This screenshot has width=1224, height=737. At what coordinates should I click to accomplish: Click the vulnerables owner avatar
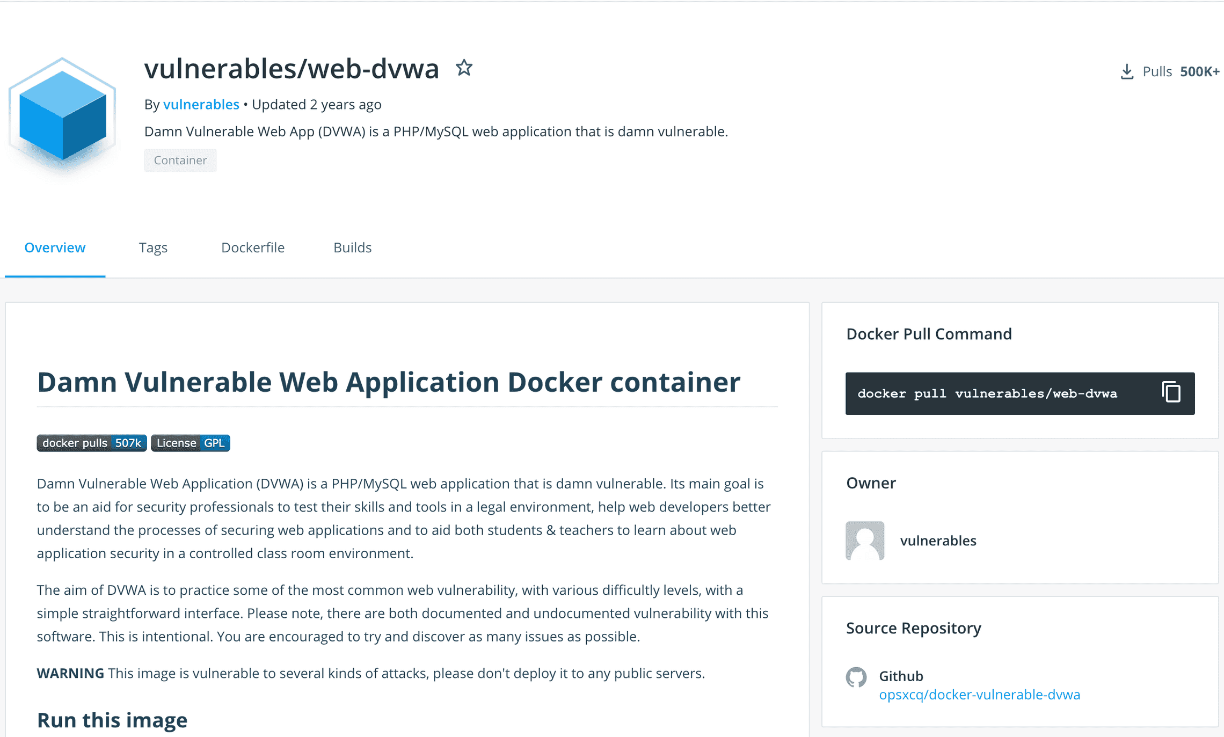click(865, 541)
